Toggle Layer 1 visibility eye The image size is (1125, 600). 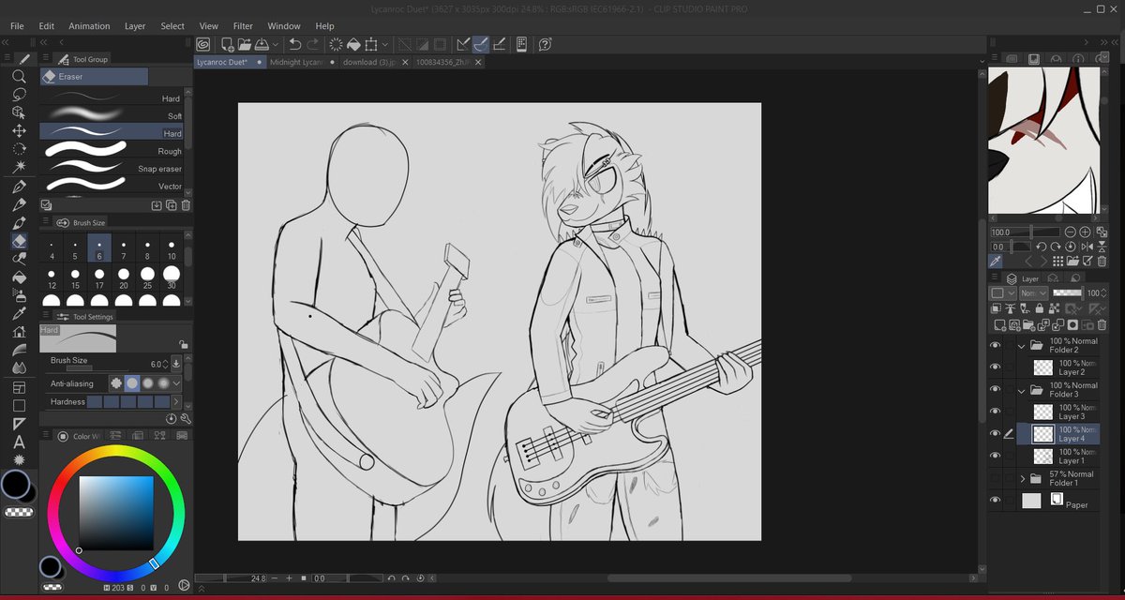[x=996, y=456]
